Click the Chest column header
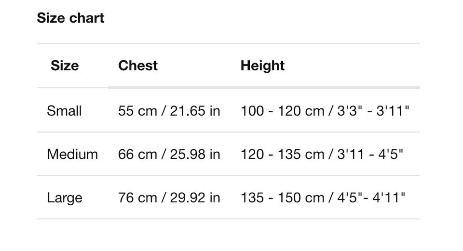Screen dimensions: 463x251 click(x=138, y=66)
